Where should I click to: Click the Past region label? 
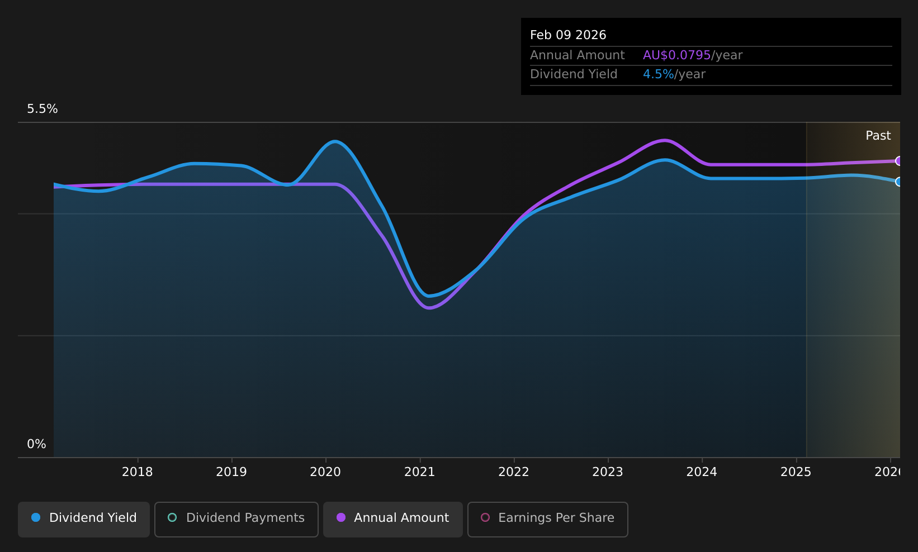tap(878, 136)
